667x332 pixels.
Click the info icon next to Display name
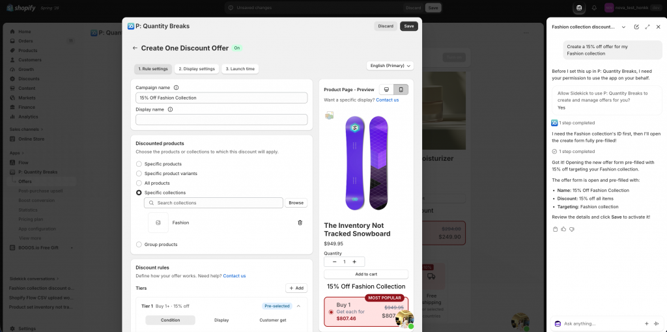coord(170,109)
